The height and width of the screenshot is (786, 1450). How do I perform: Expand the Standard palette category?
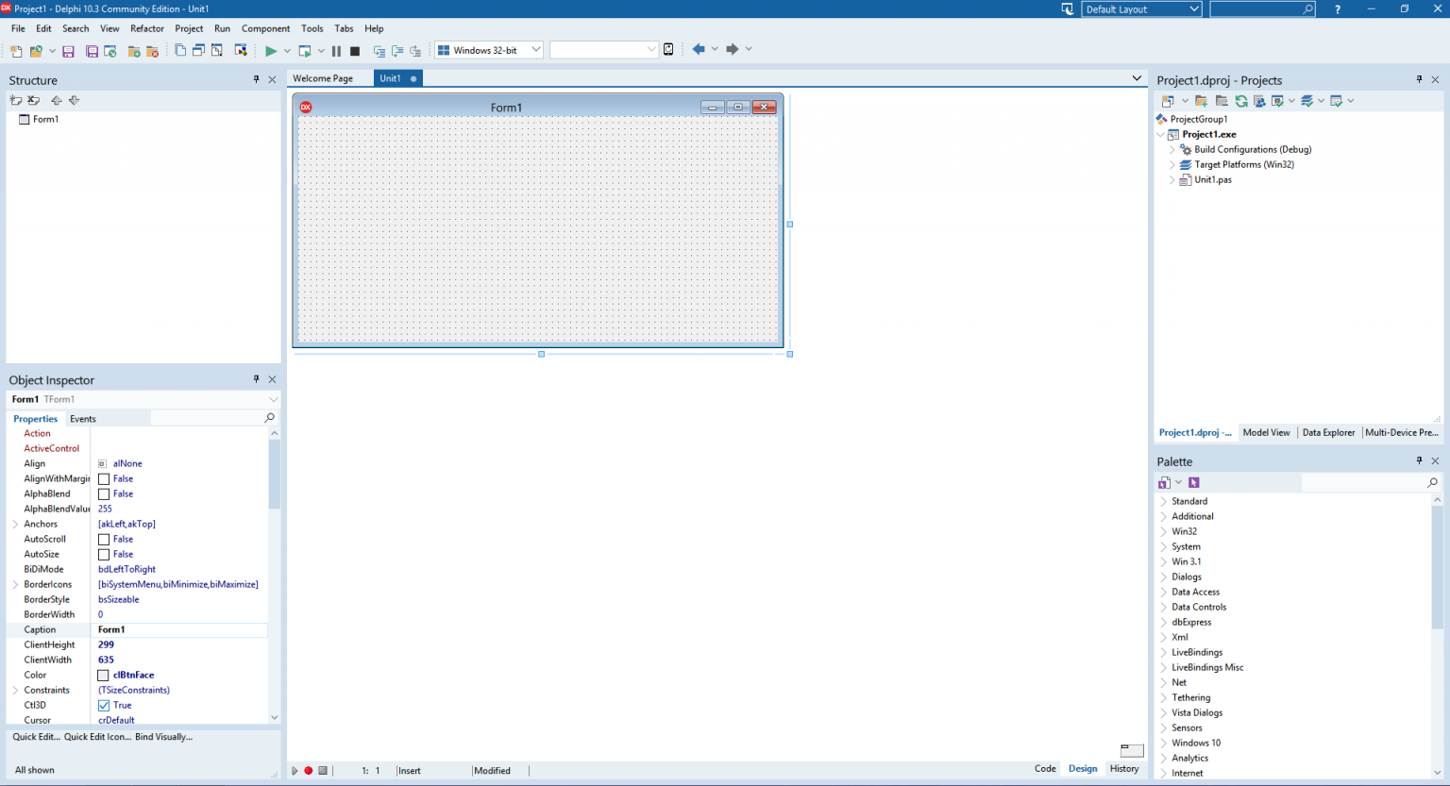coord(1163,502)
